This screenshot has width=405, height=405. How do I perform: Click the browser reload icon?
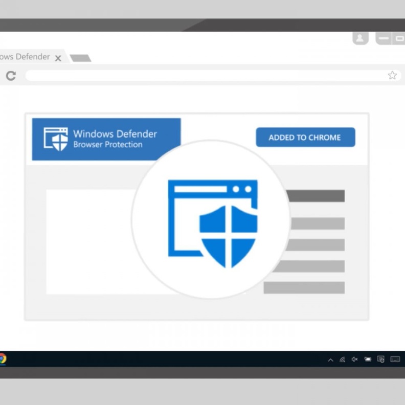(11, 76)
